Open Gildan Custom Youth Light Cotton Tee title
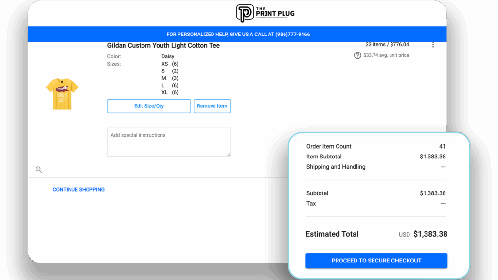Screen dimensions: 498x280 click(163, 46)
